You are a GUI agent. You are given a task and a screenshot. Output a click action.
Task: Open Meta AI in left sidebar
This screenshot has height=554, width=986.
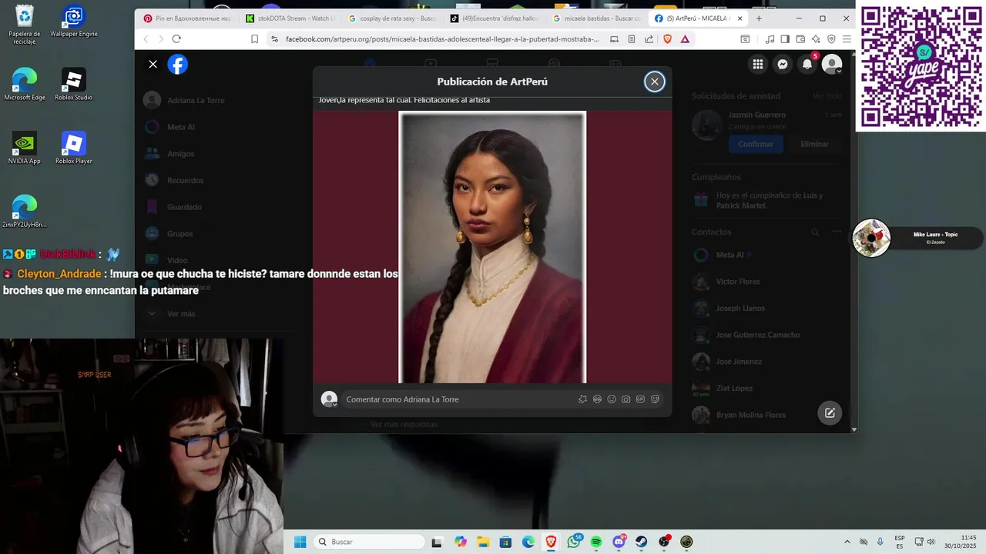coord(181,127)
